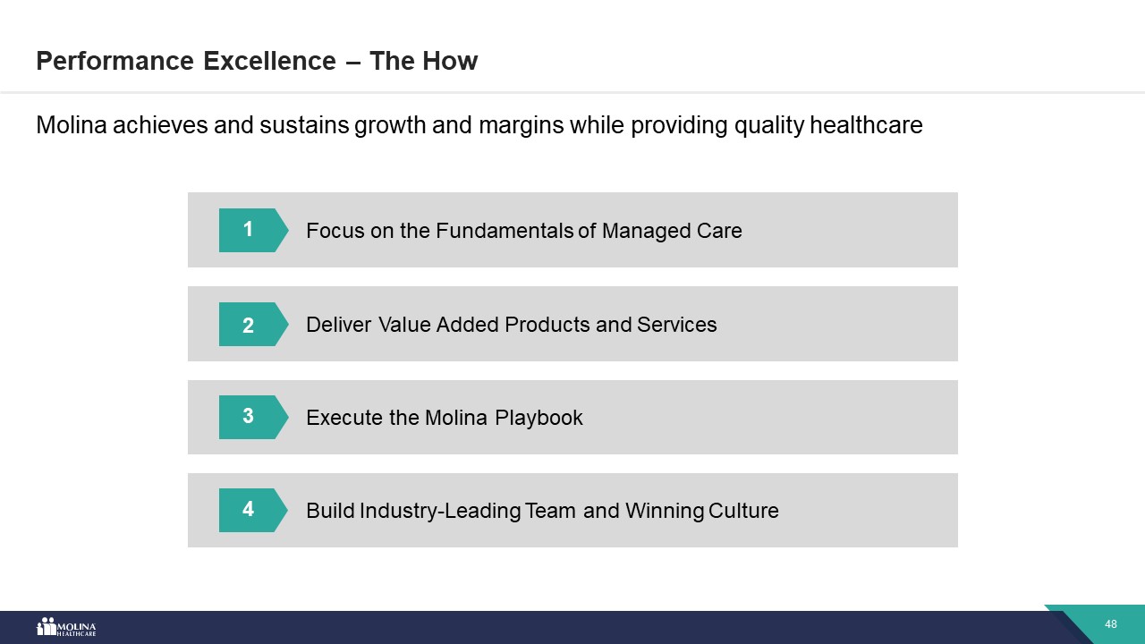
Task: Click the Molina people figures logo icon
Action: (x=47, y=626)
